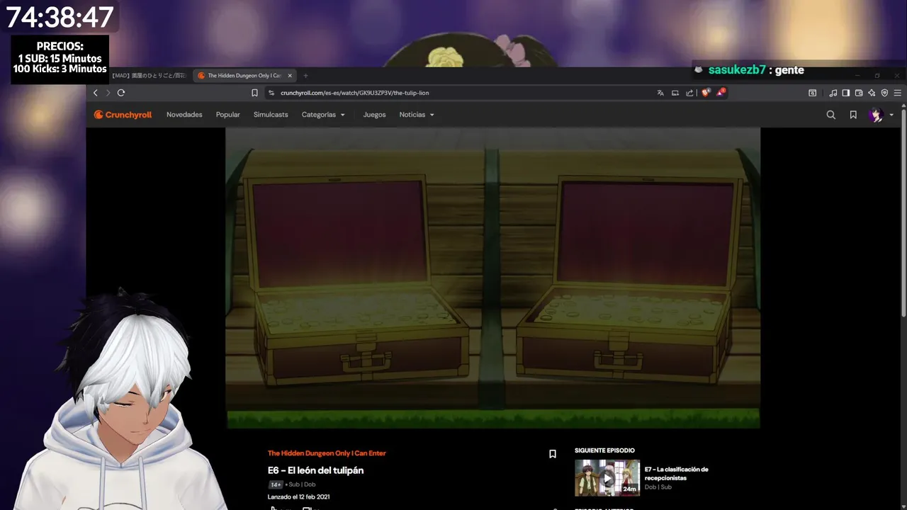Click the translate page icon in address bar

(x=660, y=93)
